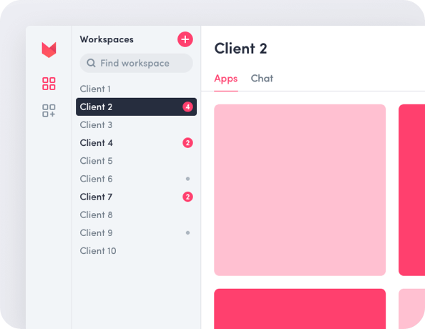
Task: Open the Client 6 workspace
Action: point(137,179)
